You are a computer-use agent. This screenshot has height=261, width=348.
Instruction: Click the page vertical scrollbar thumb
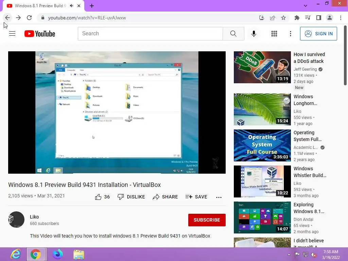[x=345, y=55]
